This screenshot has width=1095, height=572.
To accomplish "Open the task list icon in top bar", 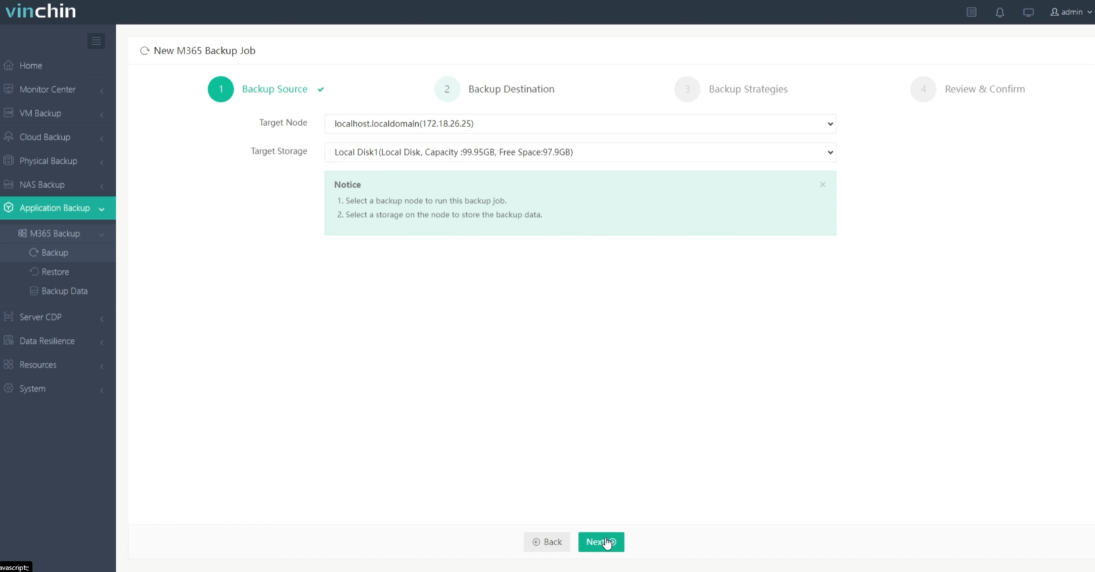I will [x=972, y=12].
